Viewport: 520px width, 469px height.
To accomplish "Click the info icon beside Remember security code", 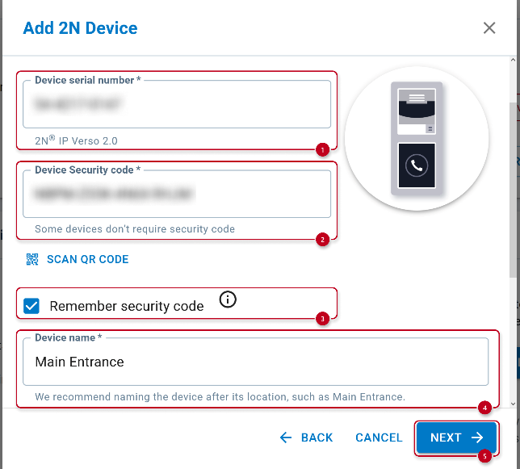I will pyautogui.click(x=228, y=300).
